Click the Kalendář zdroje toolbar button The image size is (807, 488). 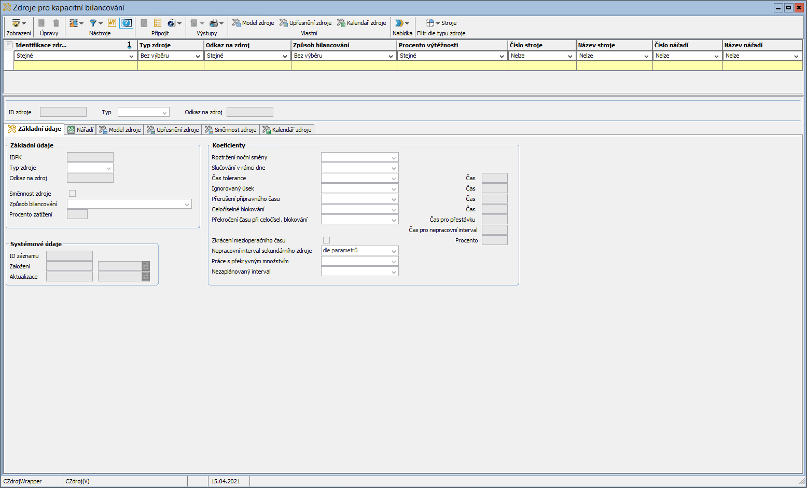click(x=361, y=23)
